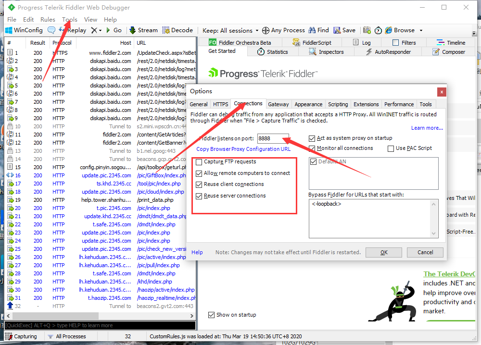Screen dimensions: 481x345
Task: Select session 10 tunnel lock icon
Action: click(x=10, y=126)
